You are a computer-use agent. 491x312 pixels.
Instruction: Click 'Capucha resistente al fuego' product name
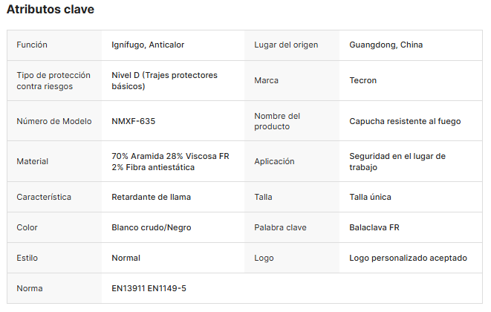tap(405, 121)
